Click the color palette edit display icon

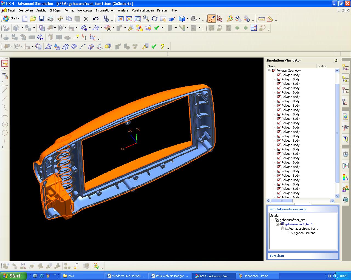[x=230, y=19]
